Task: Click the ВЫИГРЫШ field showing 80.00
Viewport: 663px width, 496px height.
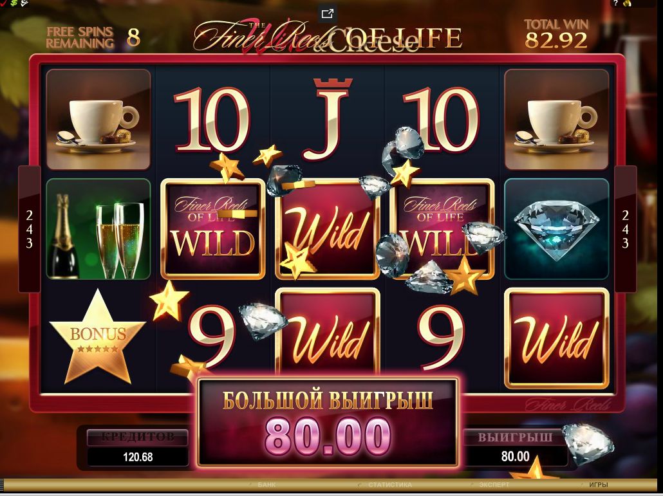Action: 515,456
